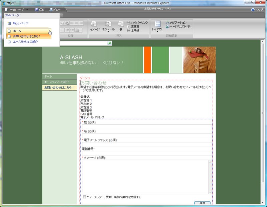Click the Save (保存) button in the toolbar

coord(40,10)
